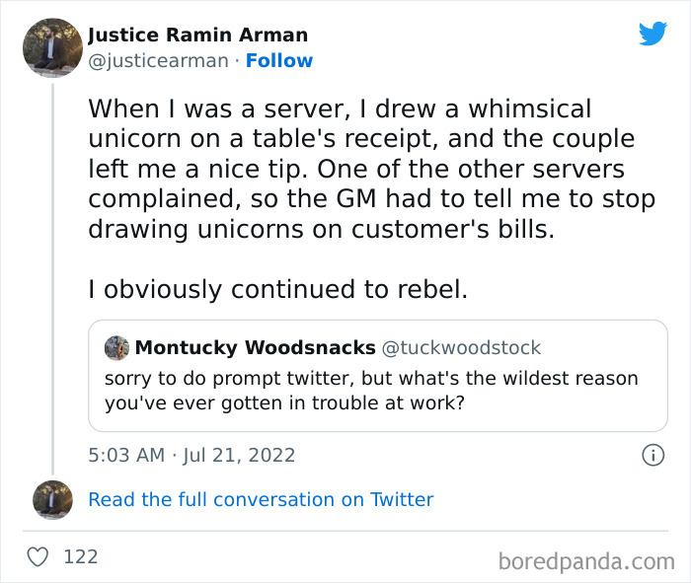
Task: Open the tweet info icon
Action: 653,456
